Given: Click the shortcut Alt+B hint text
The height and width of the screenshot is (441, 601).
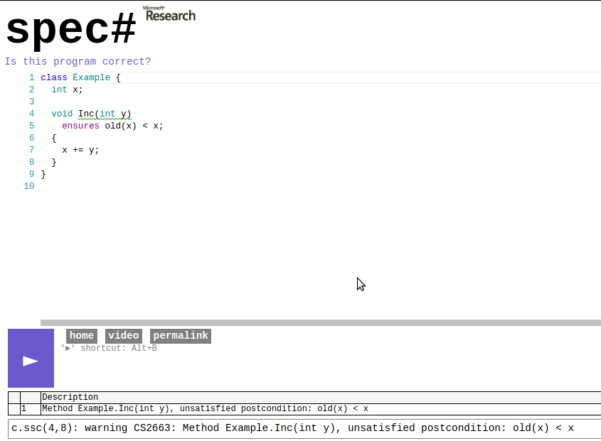Looking at the screenshot, I should click(x=110, y=348).
